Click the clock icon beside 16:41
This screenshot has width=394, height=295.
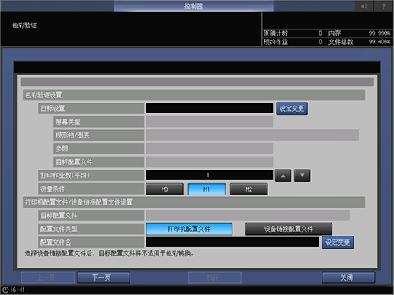click(x=5, y=290)
